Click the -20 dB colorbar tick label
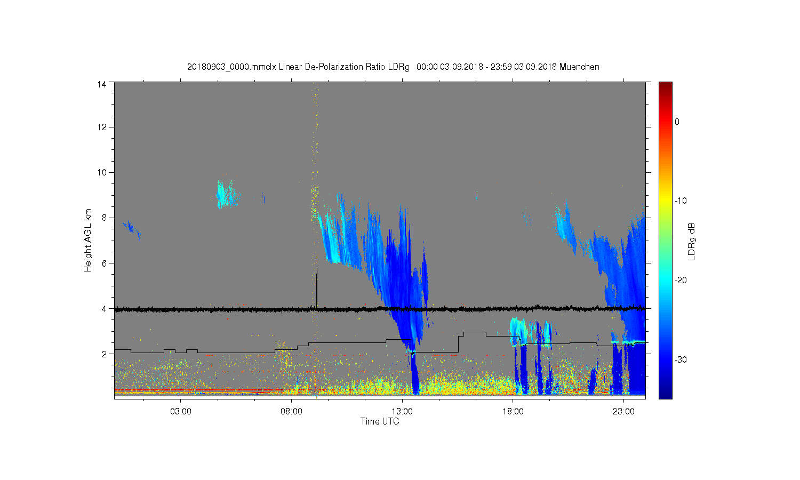Viewport: 800px width, 480px height. click(680, 280)
